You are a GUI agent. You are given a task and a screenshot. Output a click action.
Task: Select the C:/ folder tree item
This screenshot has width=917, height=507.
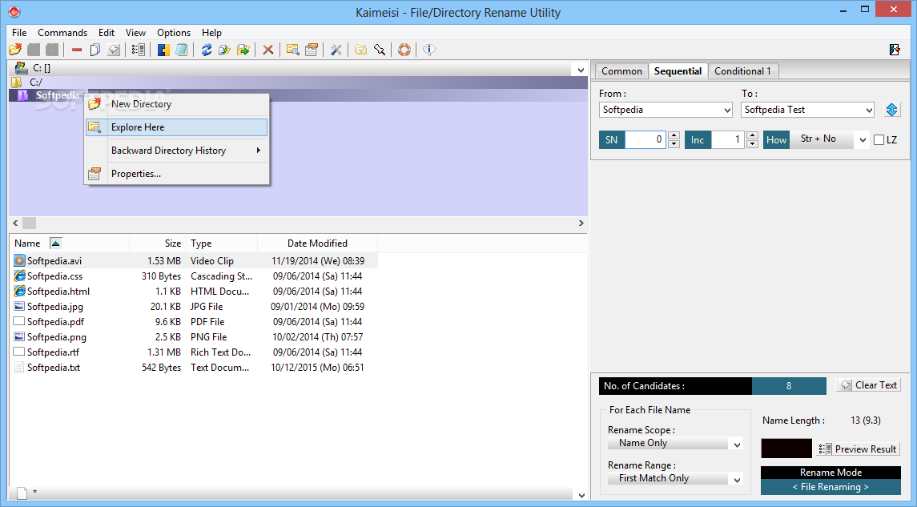(x=36, y=82)
